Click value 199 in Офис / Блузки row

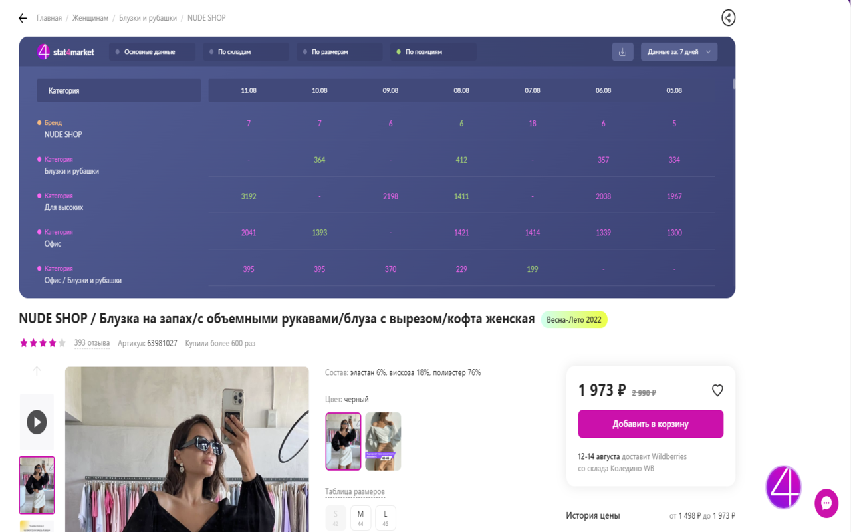[533, 269]
